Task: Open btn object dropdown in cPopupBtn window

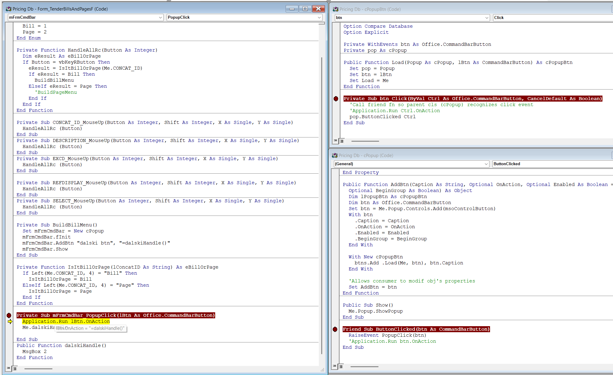Action: tap(487, 18)
